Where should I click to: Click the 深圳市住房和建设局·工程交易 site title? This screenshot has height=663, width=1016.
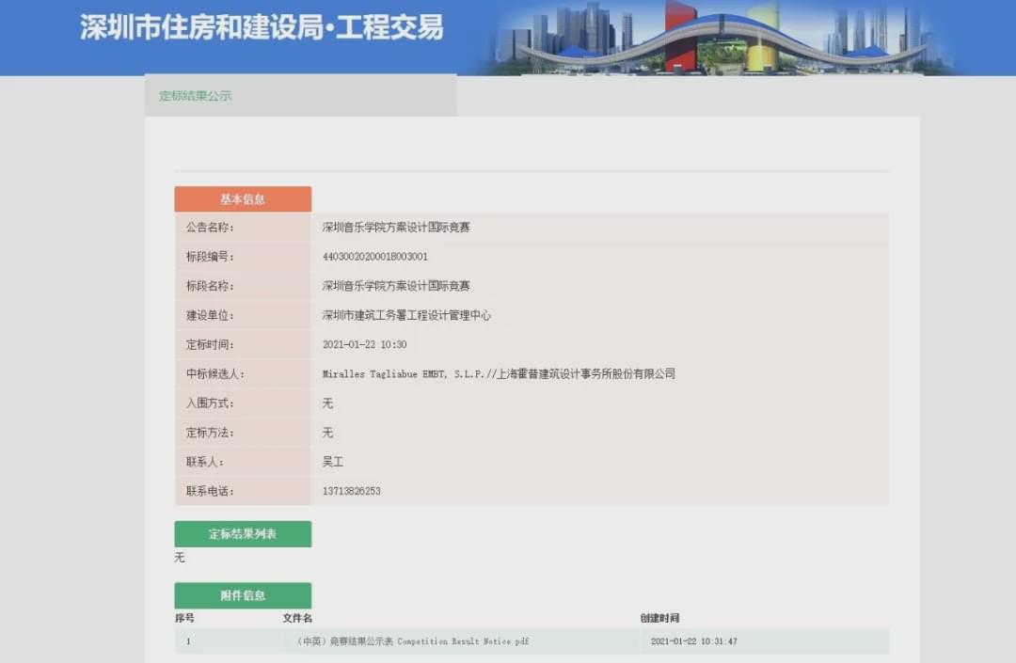coord(262,27)
